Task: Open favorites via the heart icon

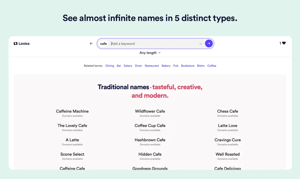Action: tap(284, 43)
